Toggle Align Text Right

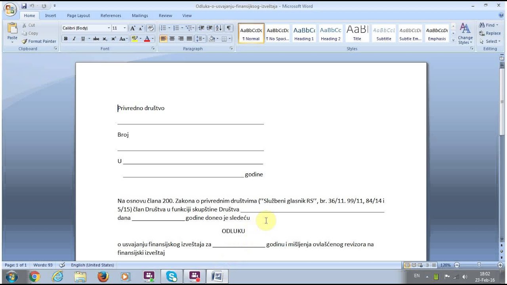(x=181, y=39)
